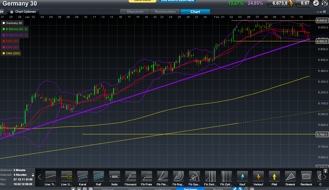
Task: Select the yellow Pfeil arrow tool
Action: click(274, 176)
